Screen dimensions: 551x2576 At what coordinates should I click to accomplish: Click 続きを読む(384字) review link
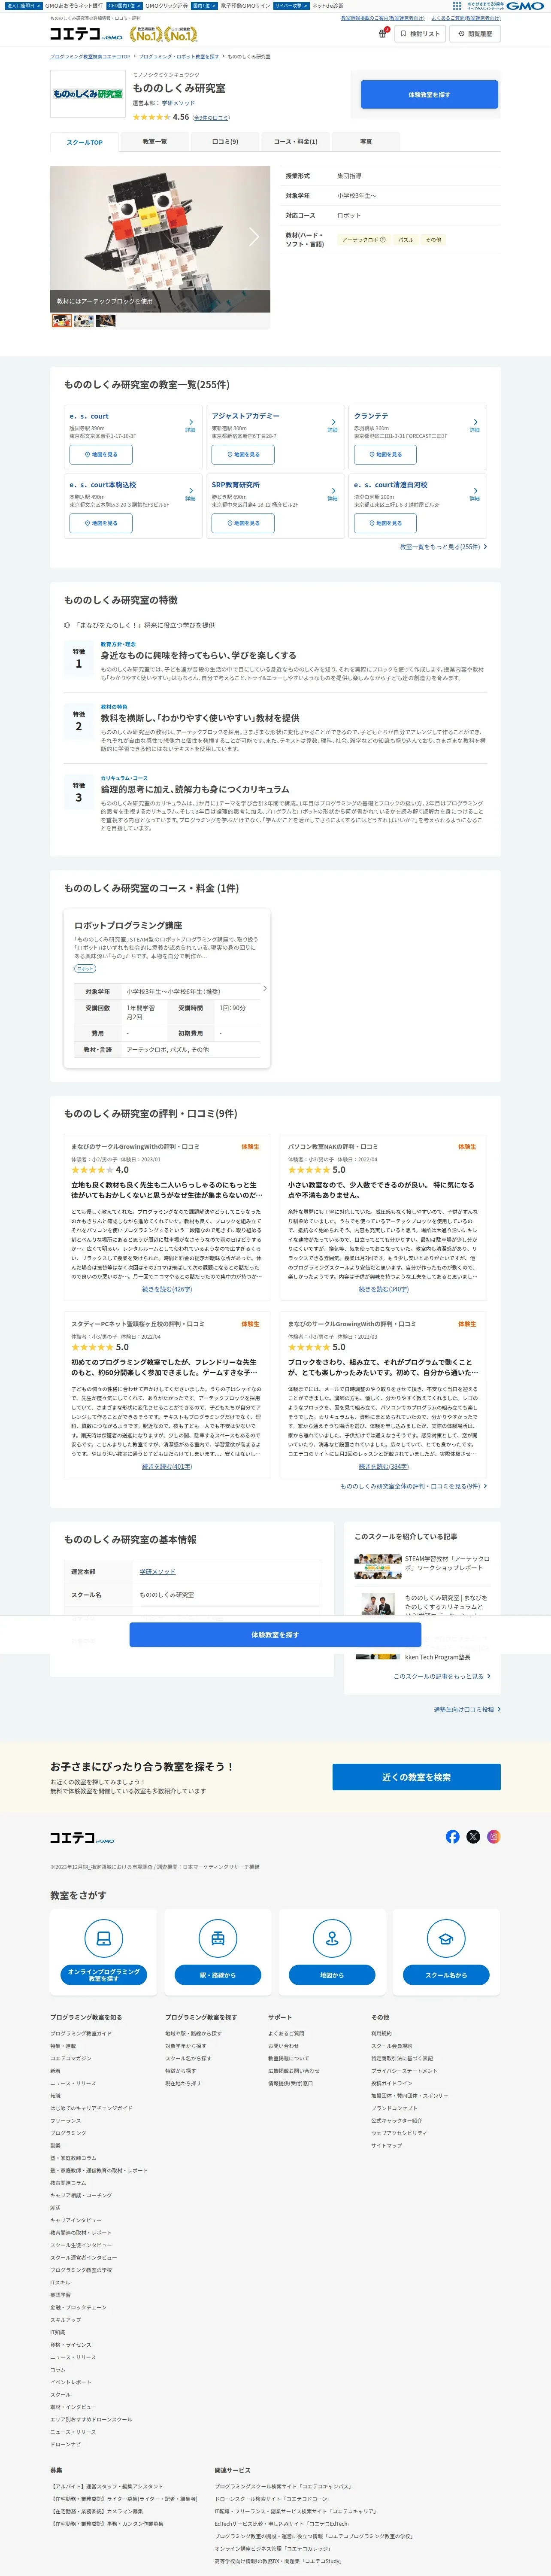pyautogui.click(x=384, y=1466)
